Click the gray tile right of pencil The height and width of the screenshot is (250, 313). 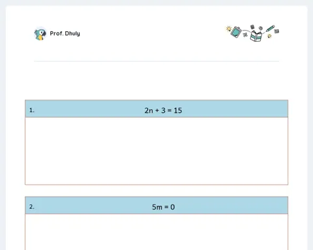(x=276, y=31)
